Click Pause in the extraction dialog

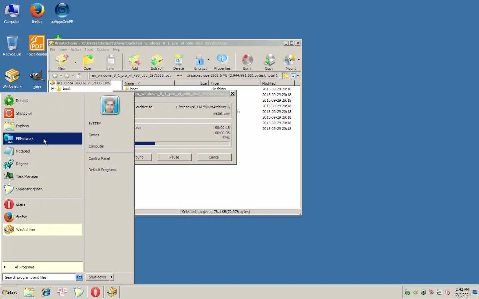tap(174, 157)
